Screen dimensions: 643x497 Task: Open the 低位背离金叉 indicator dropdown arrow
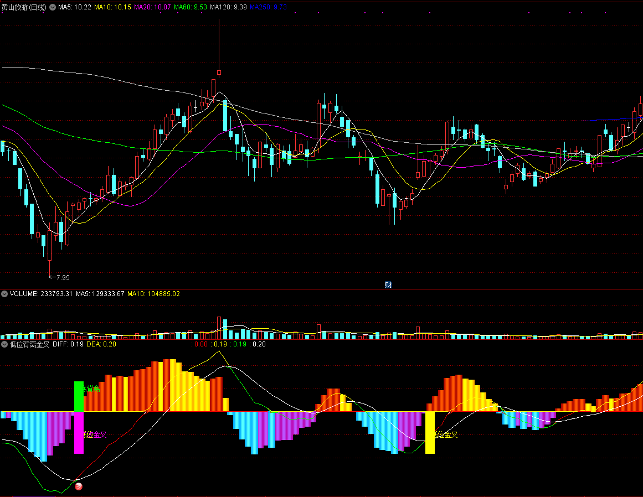pyautogui.click(x=4, y=344)
